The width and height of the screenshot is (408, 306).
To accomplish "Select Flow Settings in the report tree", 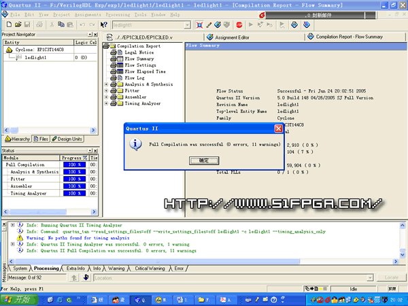I will coord(140,65).
